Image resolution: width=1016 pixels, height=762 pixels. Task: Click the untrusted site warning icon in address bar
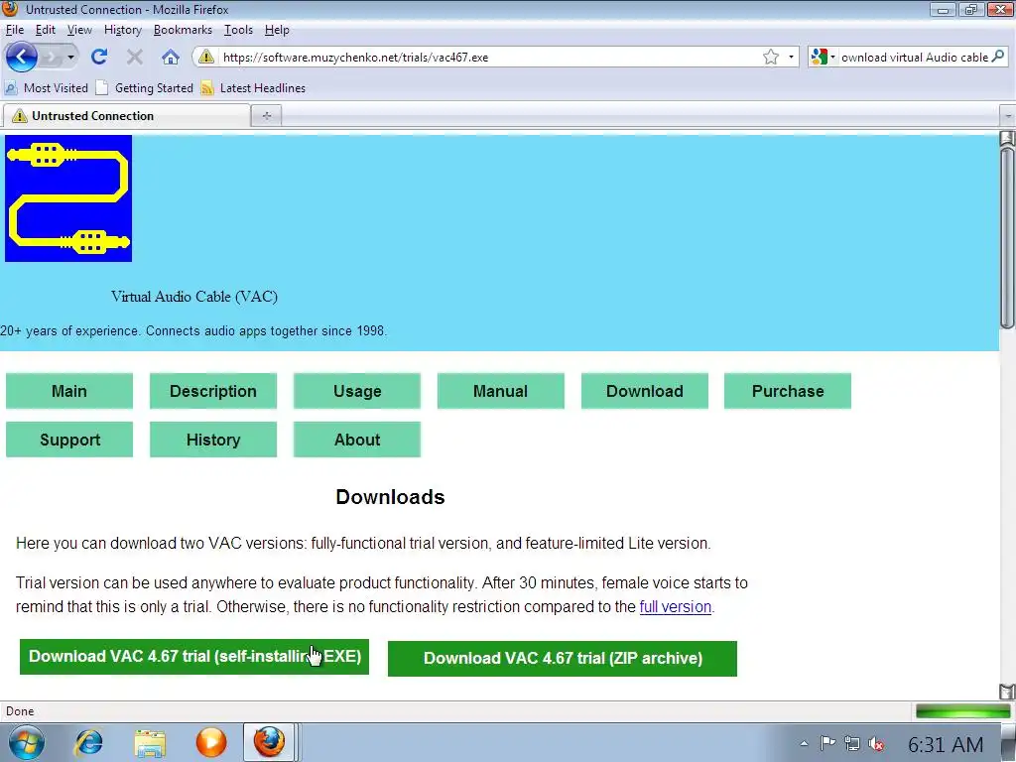tap(206, 57)
